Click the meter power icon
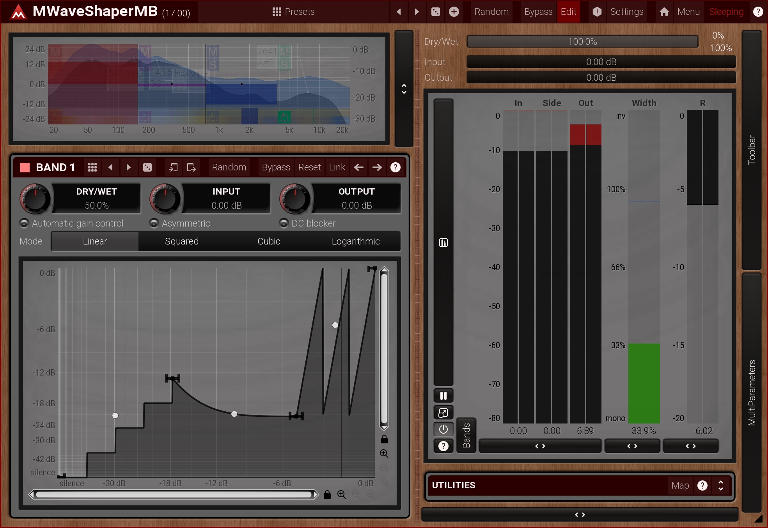Screen dimensions: 768x528 click(443, 429)
